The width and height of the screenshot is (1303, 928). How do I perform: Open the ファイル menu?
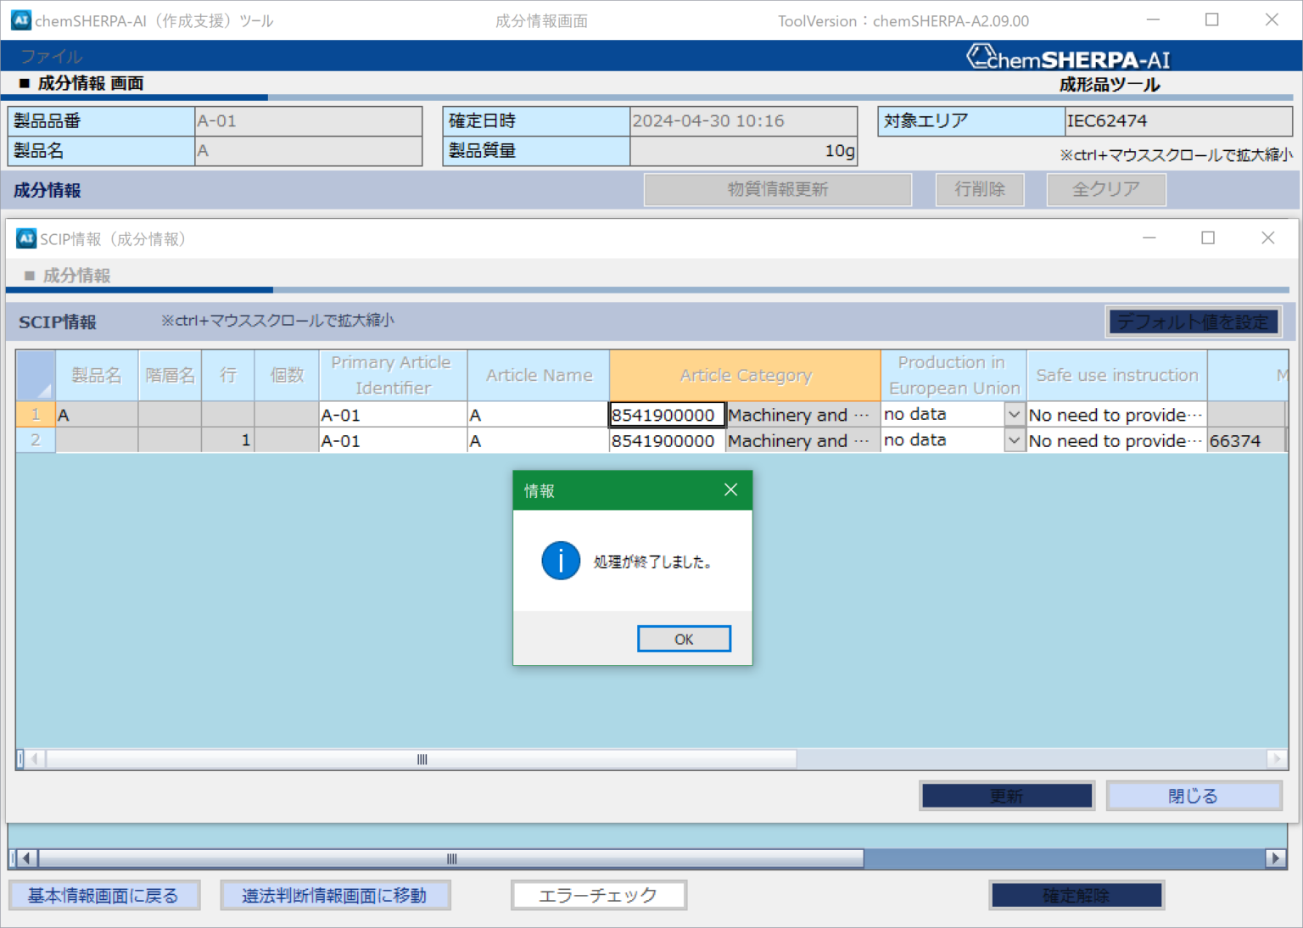coord(52,56)
